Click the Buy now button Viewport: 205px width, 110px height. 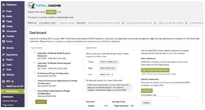click(x=41, y=102)
